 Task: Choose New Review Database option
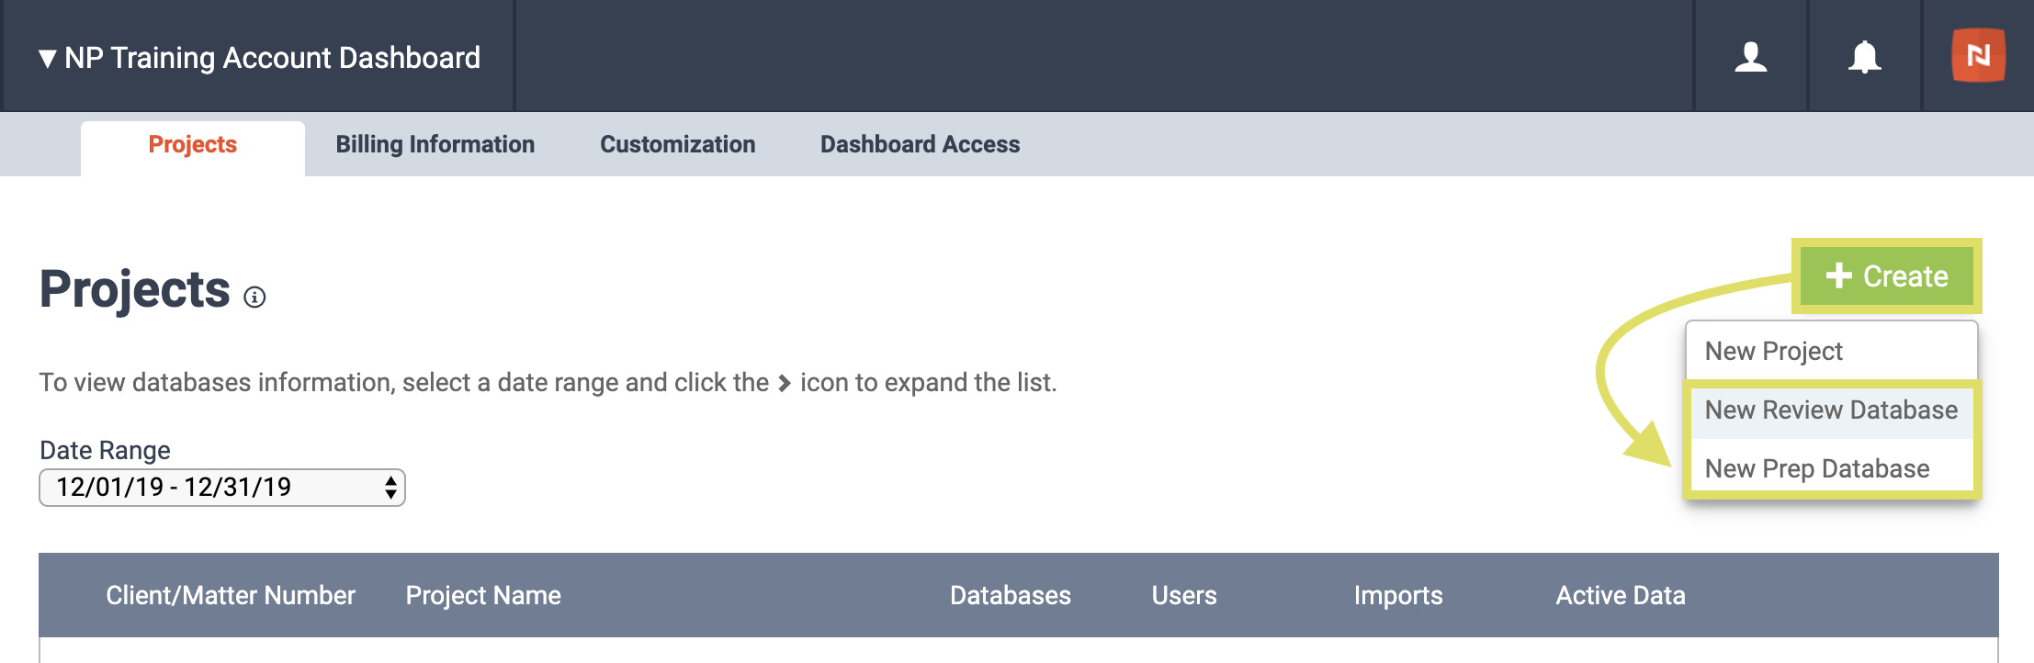coord(1832,410)
